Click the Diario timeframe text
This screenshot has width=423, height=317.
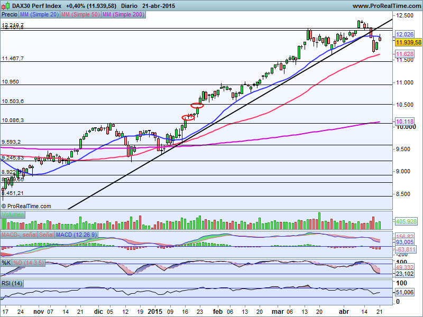pyautogui.click(x=129, y=6)
